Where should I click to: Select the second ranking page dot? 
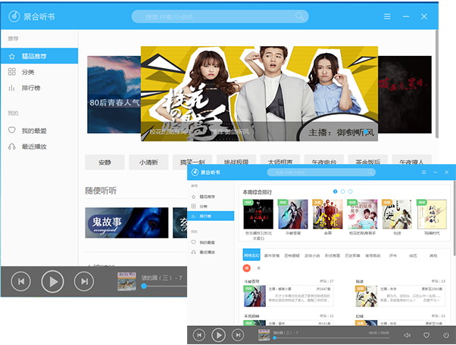[x=342, y=191]
